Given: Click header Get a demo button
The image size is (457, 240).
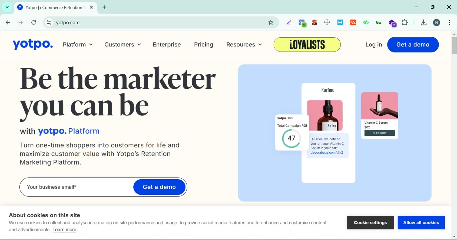Looking at the screenshot, I should coord(413,44).
